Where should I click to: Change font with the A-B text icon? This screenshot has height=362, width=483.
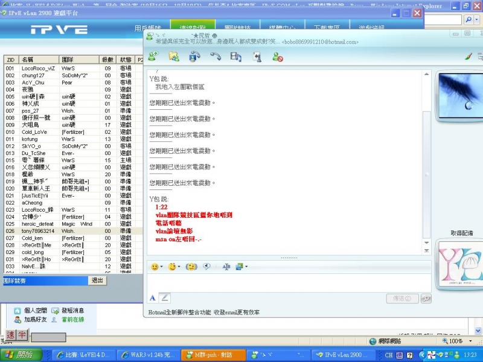(226, 267)
